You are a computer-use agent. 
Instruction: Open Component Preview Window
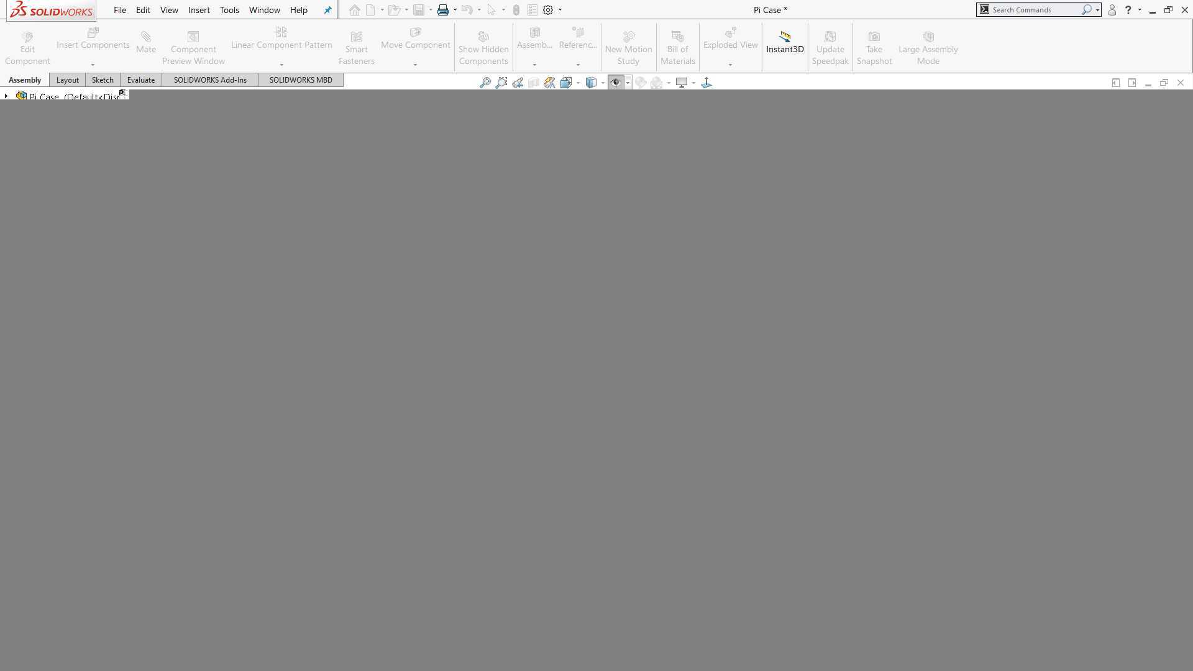click(x=193, y=48)
